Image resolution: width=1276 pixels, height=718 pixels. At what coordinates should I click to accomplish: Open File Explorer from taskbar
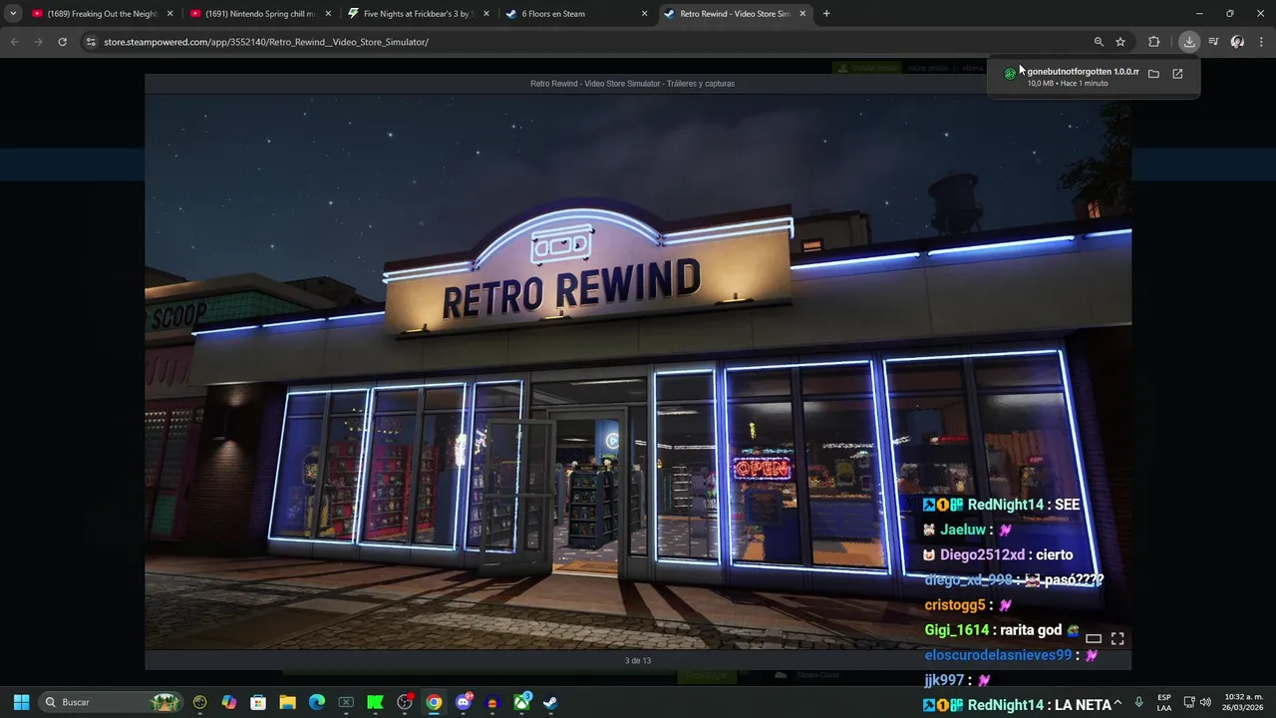click(x=287, y=702)
